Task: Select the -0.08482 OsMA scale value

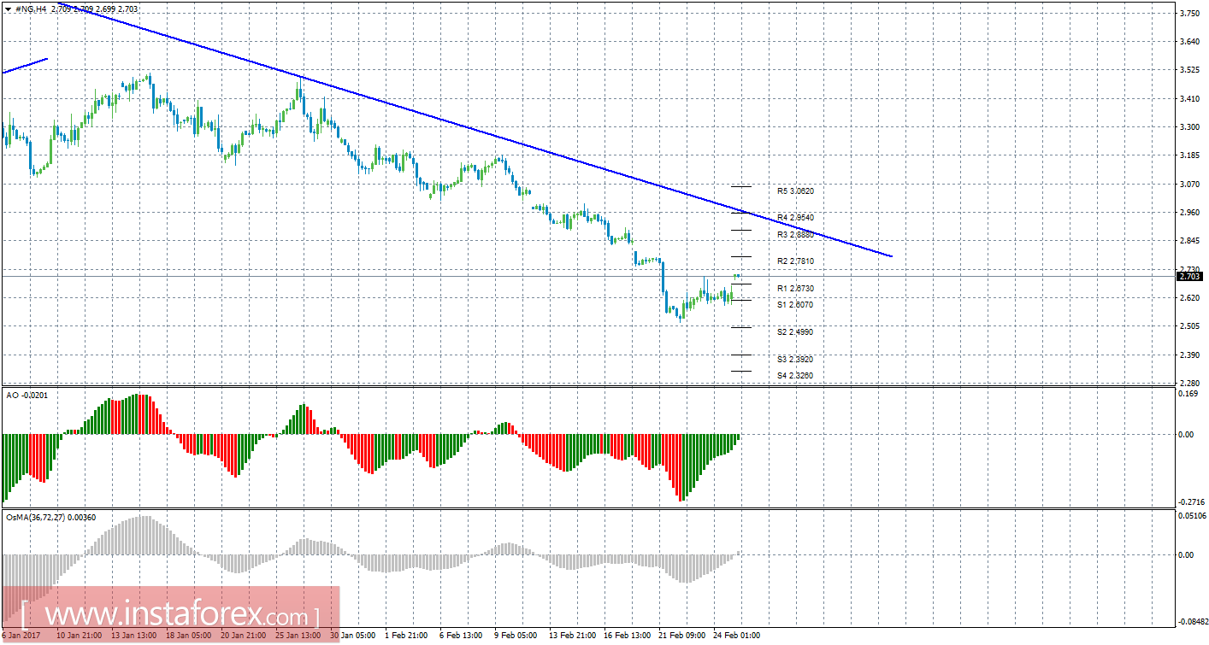Action: [1192, 622]
